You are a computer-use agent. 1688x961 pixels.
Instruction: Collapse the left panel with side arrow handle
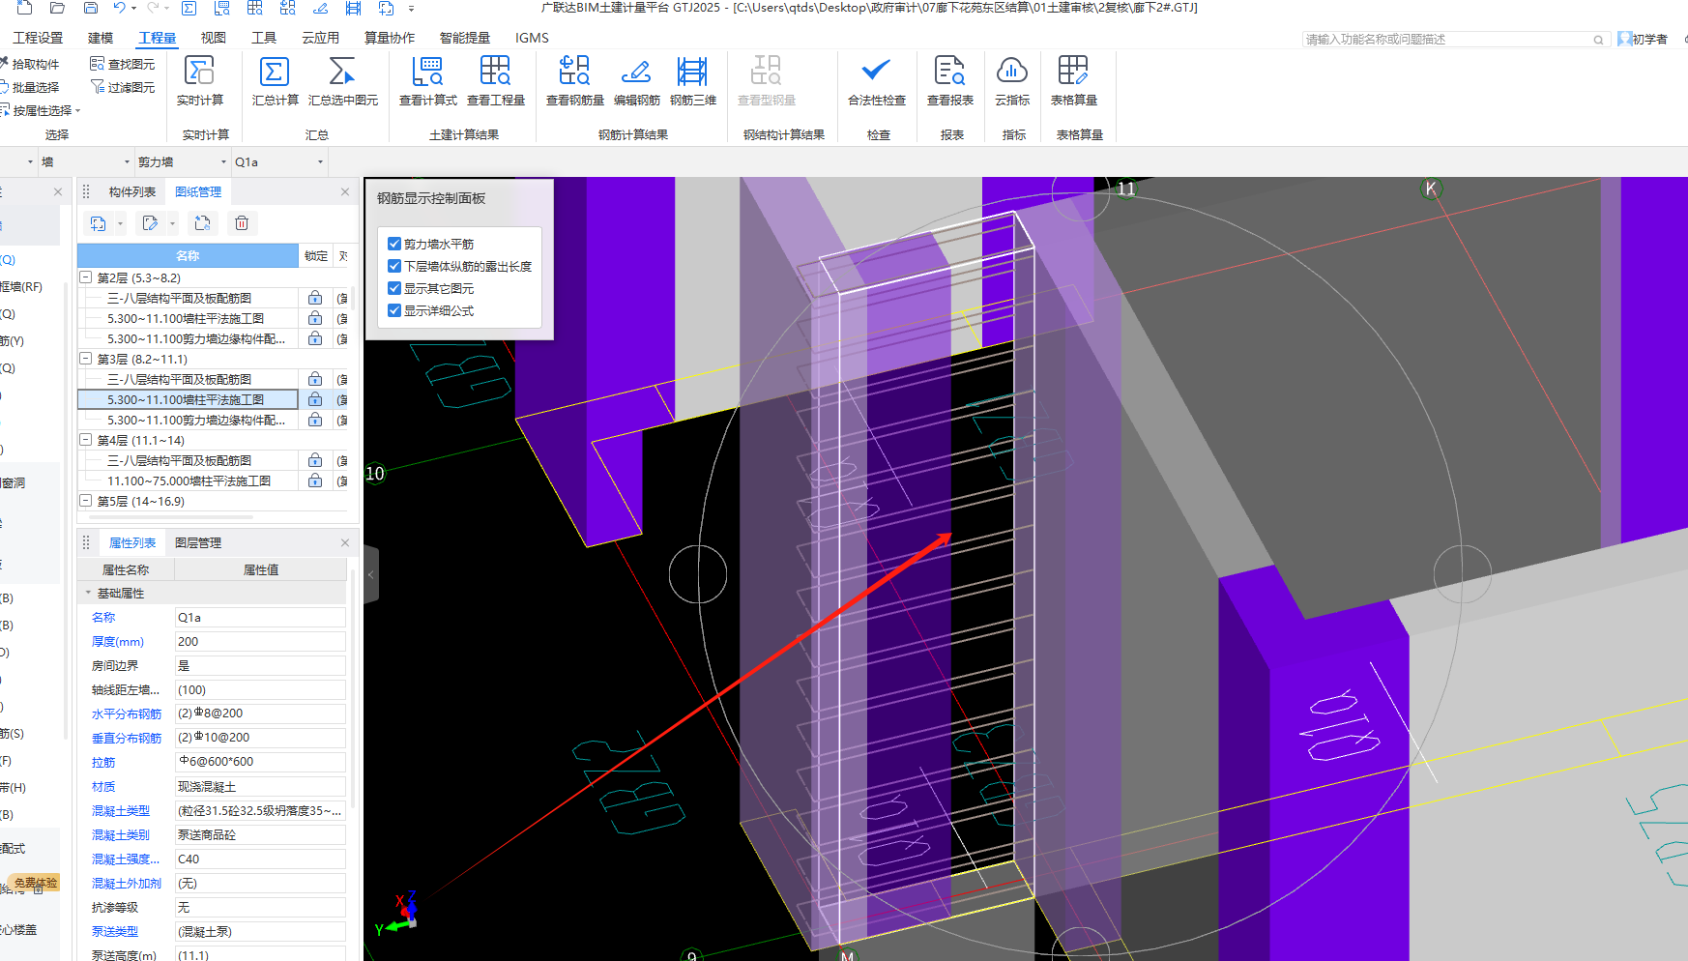point(370,574)
